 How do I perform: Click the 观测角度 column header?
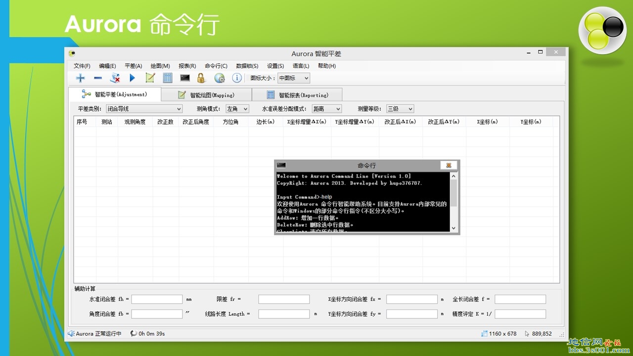point(135,122)
